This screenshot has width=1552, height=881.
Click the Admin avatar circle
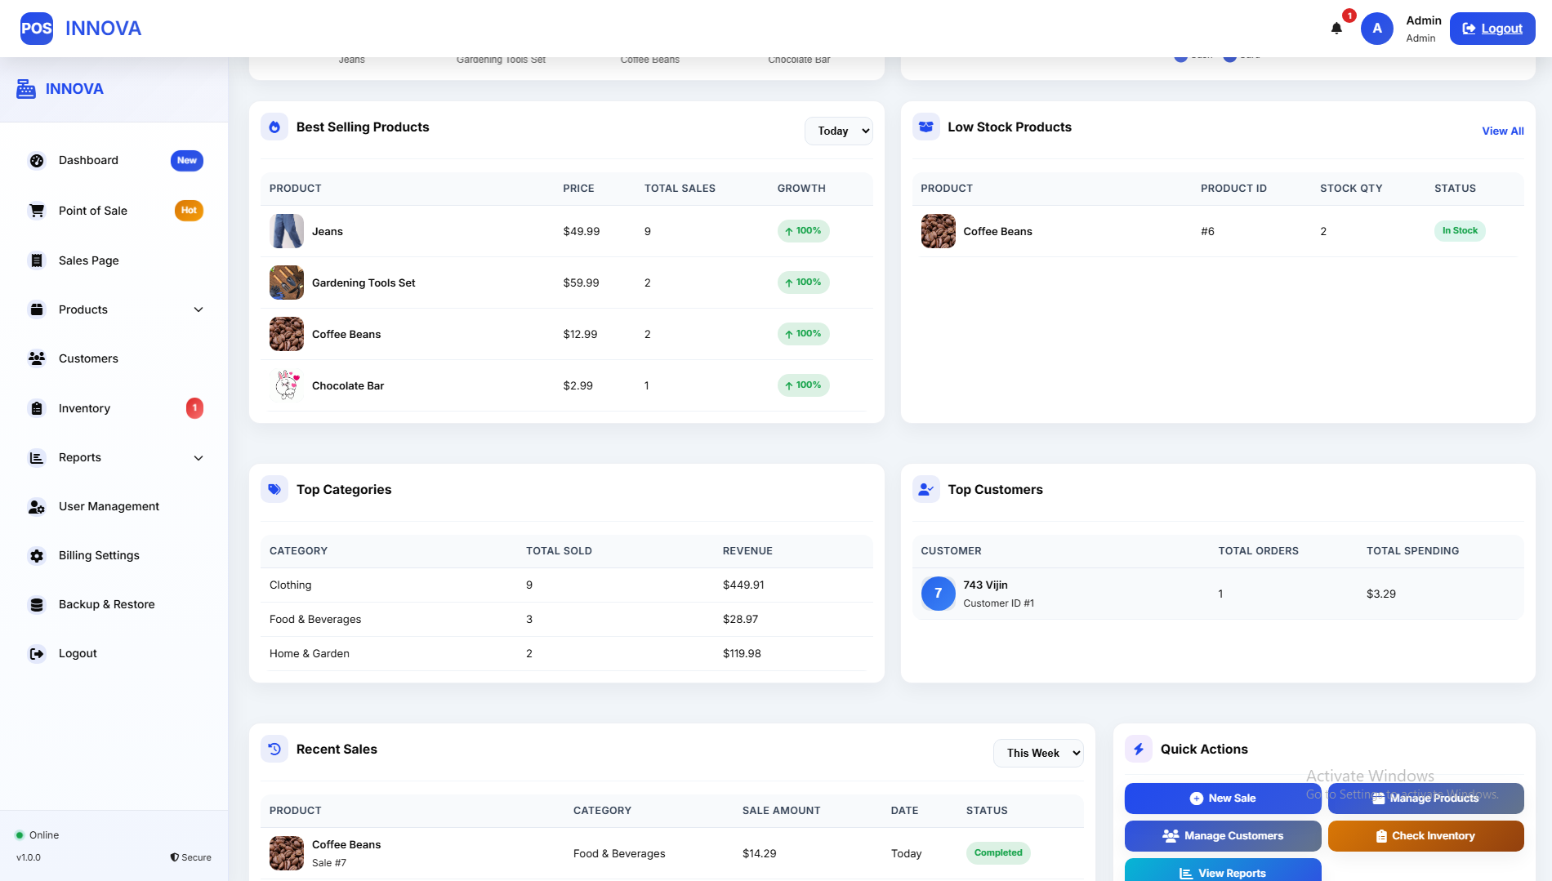(1376, 29)
